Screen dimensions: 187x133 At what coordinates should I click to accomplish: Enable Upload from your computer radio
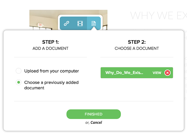[x=19, y=71]
